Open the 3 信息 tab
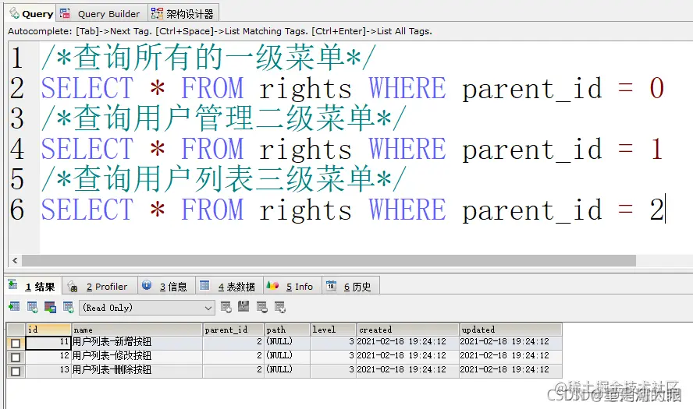This screenshot has height=409, width=693. pos(165,287)
